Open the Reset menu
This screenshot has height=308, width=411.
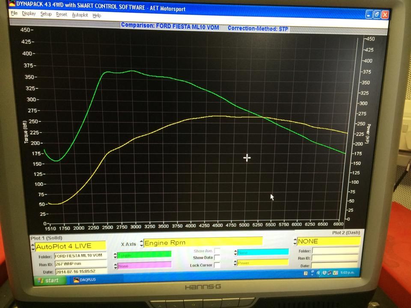tap(62, 15)
